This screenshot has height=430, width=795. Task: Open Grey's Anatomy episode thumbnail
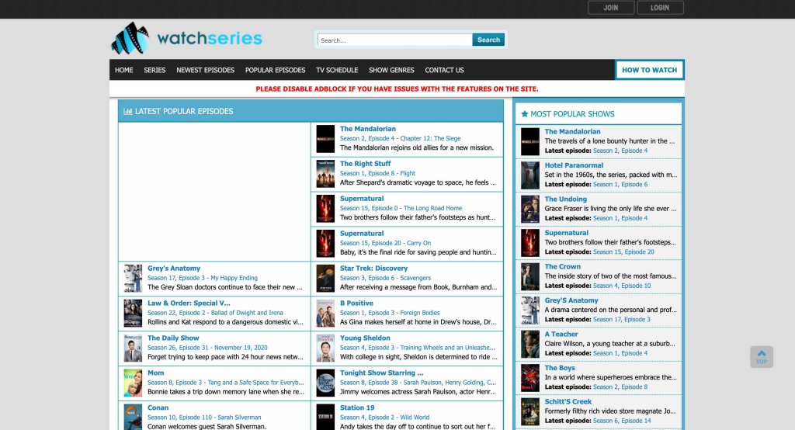pos(133,278)
